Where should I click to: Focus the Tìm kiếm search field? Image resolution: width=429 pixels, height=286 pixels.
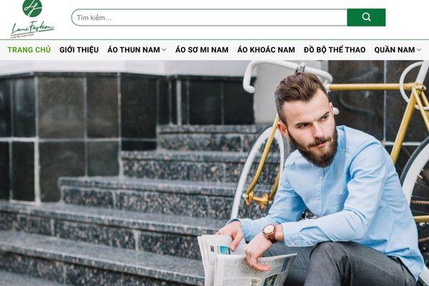coord(209,17)
